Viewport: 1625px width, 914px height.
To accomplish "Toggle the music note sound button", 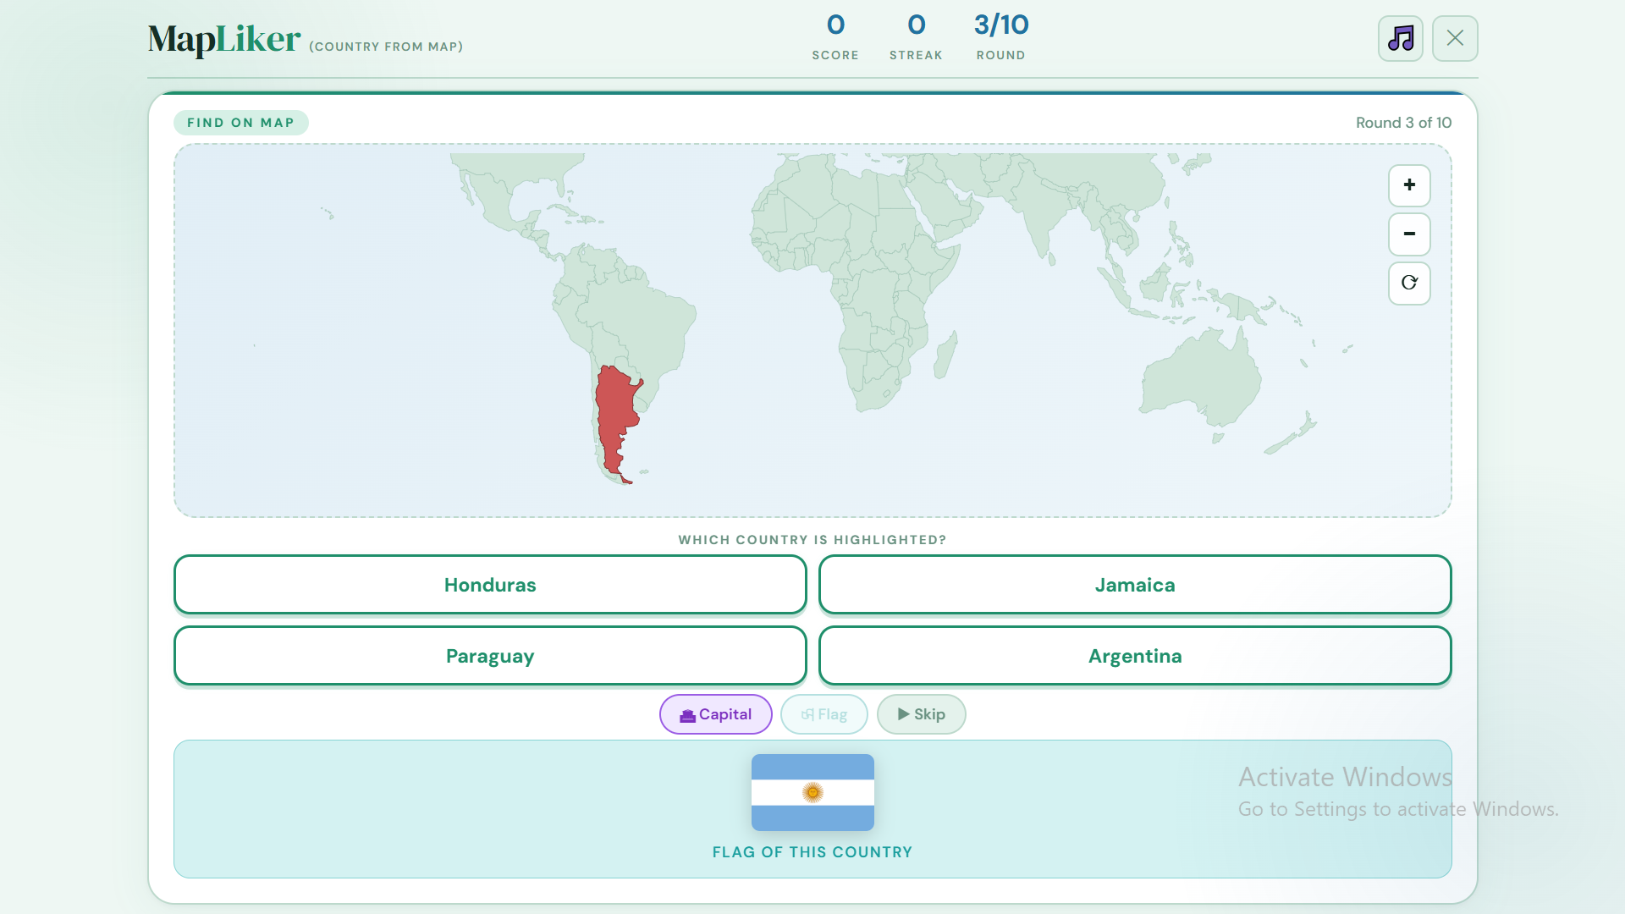I will (x=1401, y=38).
